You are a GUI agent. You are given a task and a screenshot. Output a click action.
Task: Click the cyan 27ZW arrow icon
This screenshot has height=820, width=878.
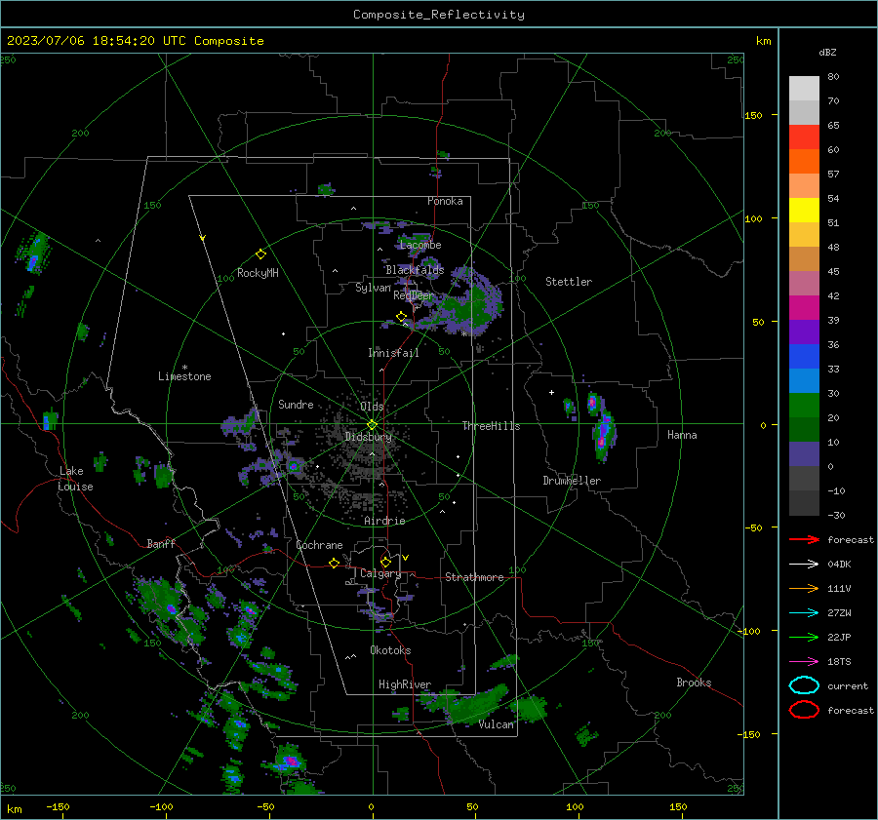[804, 613]
